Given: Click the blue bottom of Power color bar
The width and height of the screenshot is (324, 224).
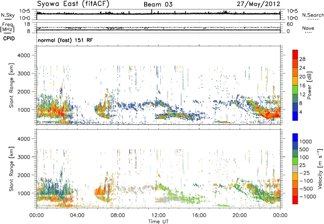Looking at the screenshot, I should (x=295, y=116).
